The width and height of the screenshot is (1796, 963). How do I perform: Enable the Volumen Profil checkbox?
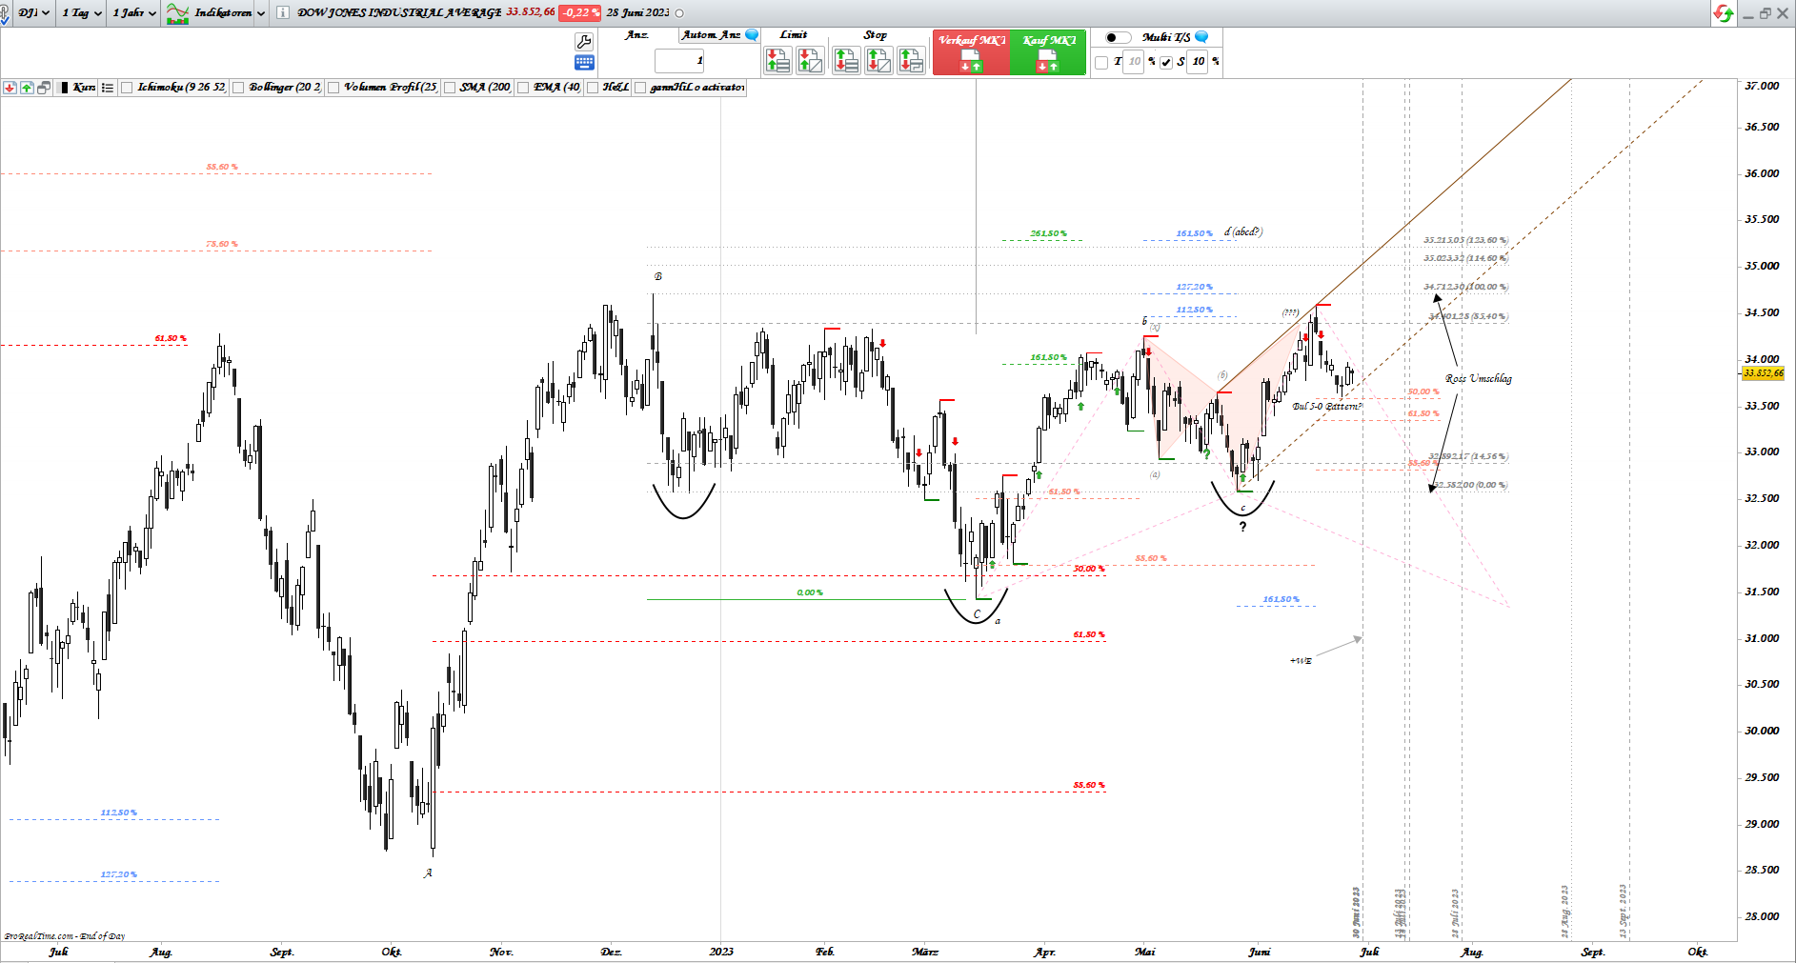(333, 88)
